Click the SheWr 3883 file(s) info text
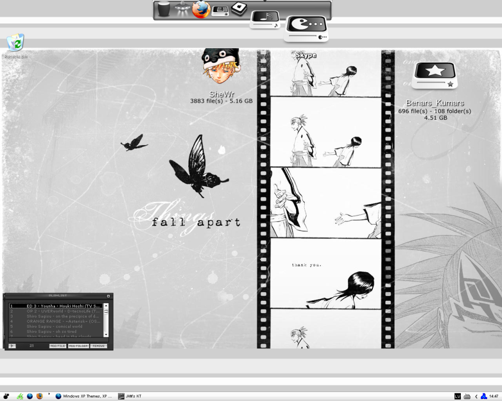The height and width of the screenshot is (401, 502). tap(221, 101)
